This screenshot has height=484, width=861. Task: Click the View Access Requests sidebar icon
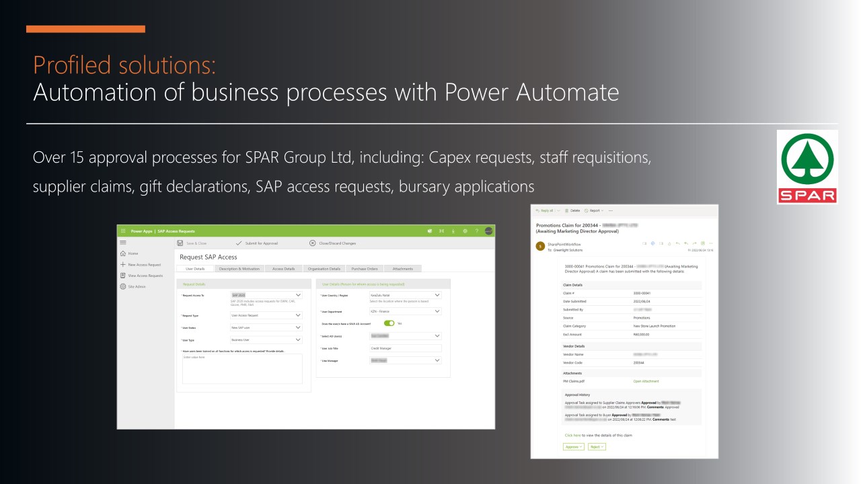click(122, 276)
